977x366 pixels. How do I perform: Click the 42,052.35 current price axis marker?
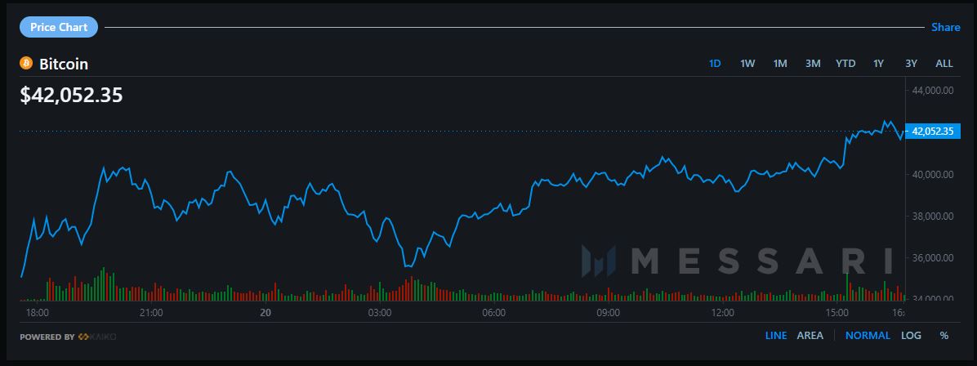point(934,131)
